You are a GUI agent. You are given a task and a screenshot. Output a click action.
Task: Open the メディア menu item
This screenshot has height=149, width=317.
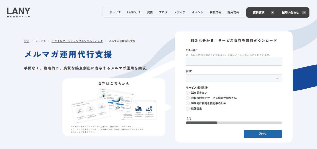(179, 12)
